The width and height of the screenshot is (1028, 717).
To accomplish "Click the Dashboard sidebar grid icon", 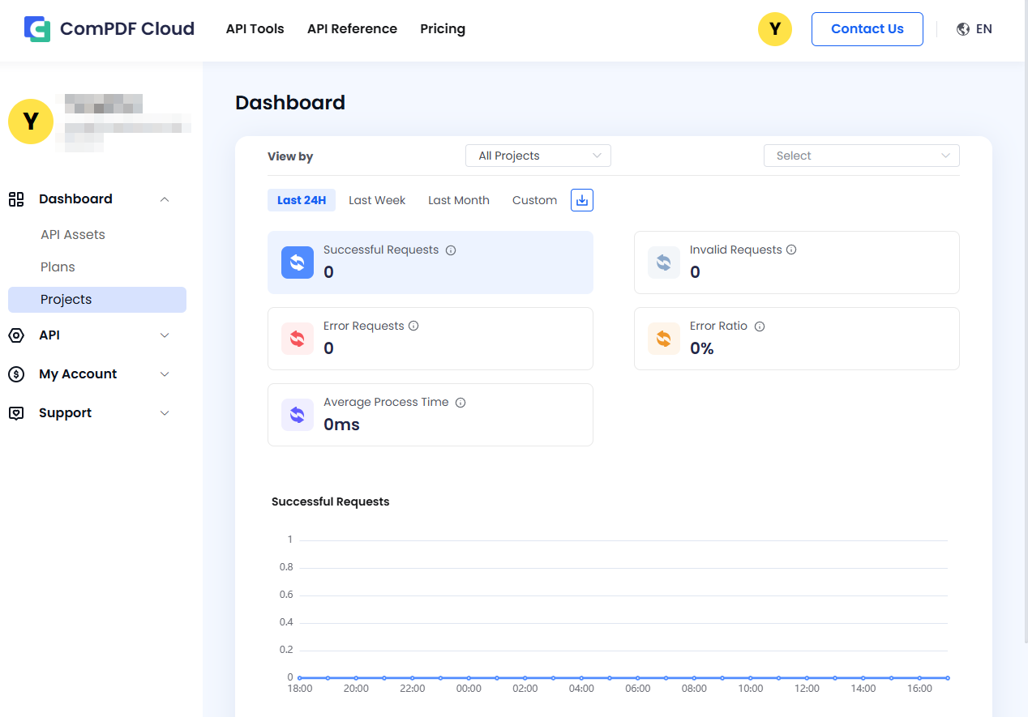I will pos(16,198).
